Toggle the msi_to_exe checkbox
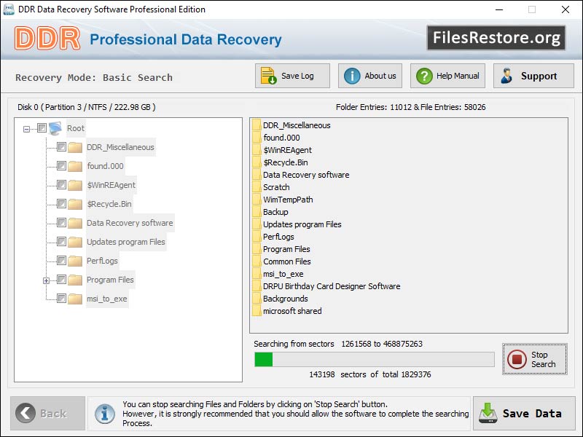Viewport: 583px width, 437px height. point(60,298)
